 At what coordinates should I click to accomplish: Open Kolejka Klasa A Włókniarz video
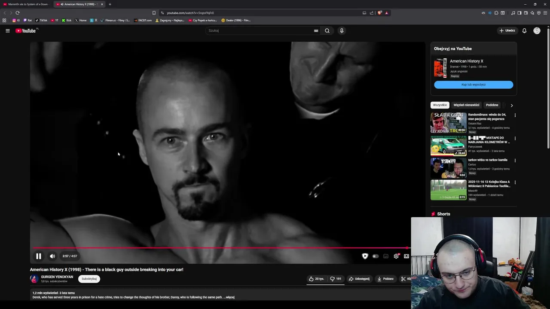[471, 190]
